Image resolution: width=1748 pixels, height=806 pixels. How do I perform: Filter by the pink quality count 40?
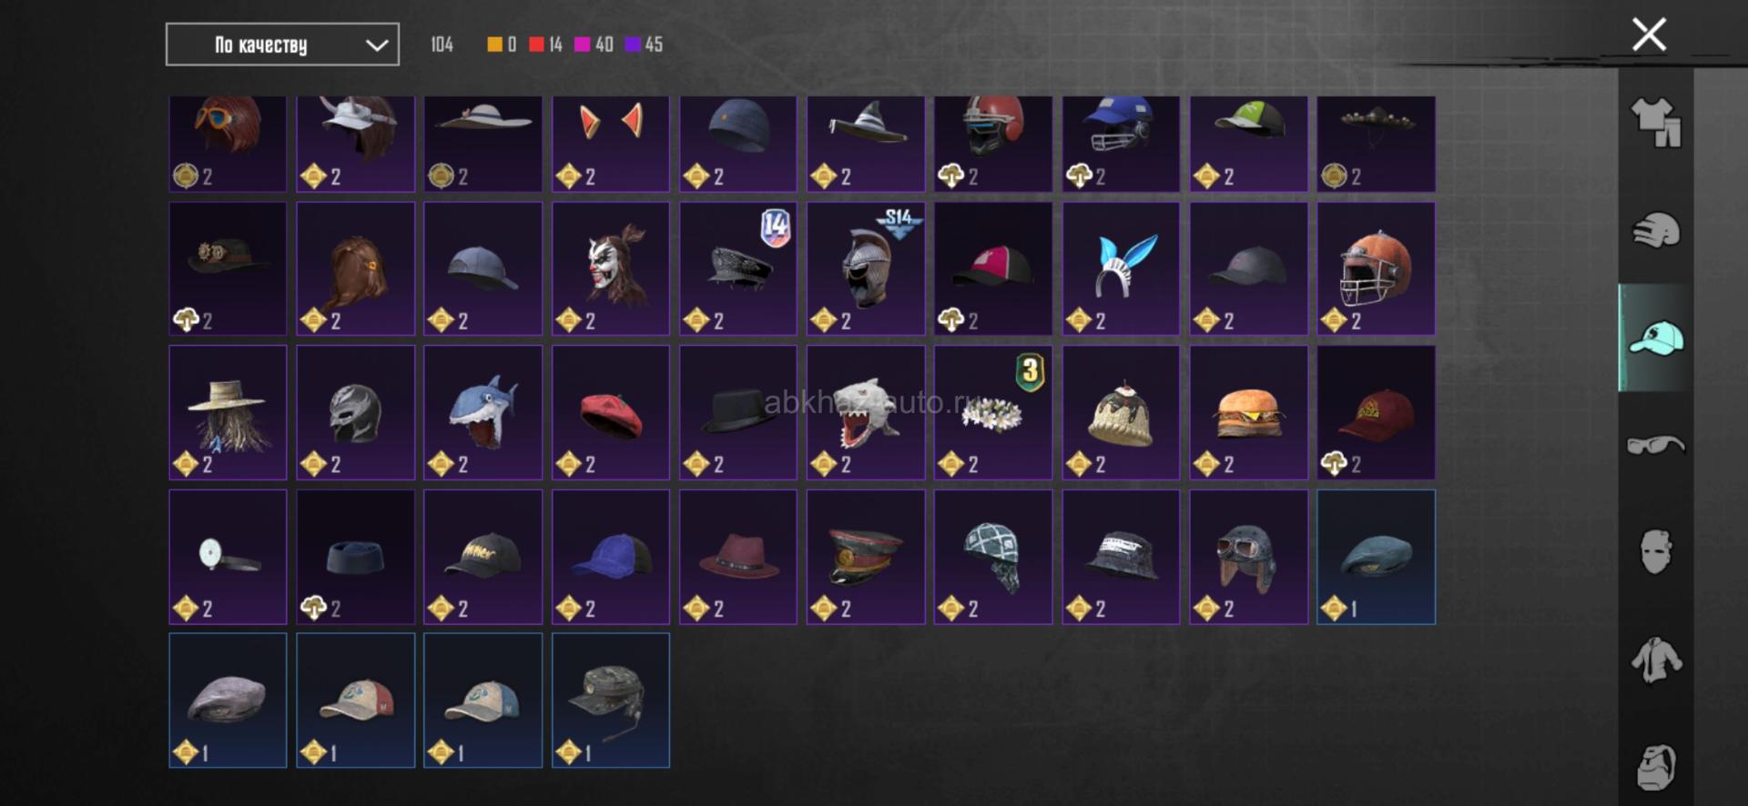point(595,44)
